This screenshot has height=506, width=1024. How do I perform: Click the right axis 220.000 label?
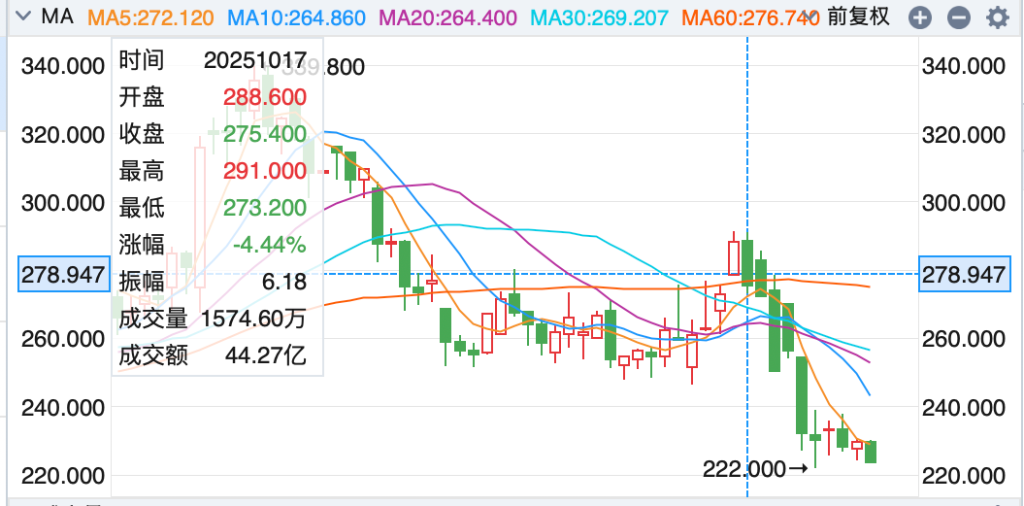click(x=963, y=475)
